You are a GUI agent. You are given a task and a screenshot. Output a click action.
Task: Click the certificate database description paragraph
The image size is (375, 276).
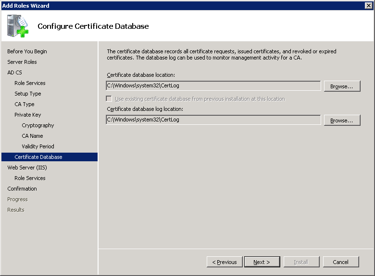[x=222, y=54]
